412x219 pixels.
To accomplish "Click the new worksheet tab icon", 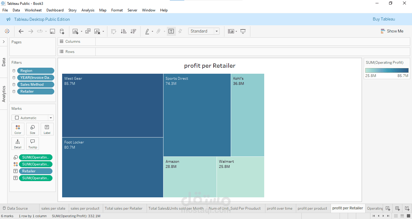I will (x=388, y=208).
